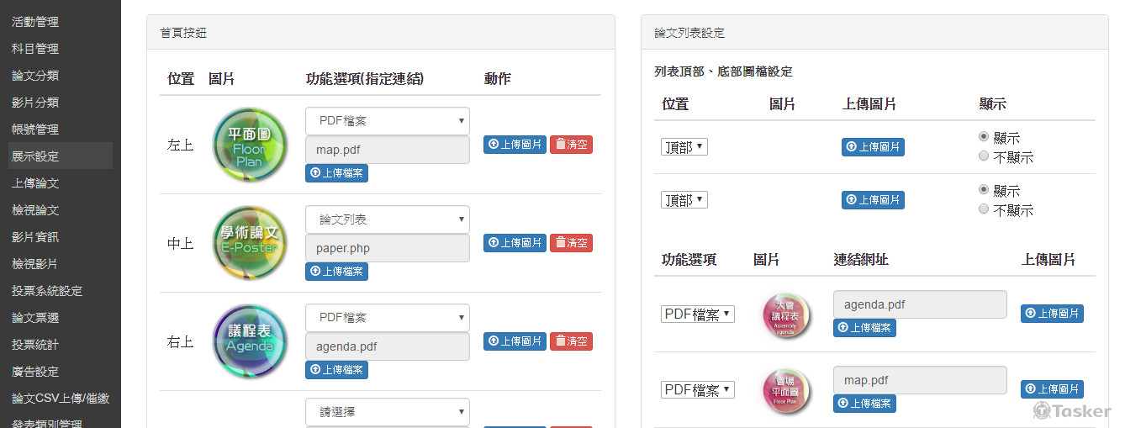Open 廣告設定 in the sidebar
The height and width of the screenshot is (428, 1125).
click(35, 372)
